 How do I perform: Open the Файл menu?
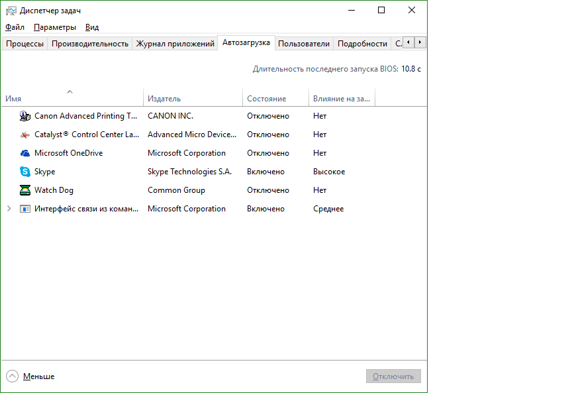(x=15, y=27)
